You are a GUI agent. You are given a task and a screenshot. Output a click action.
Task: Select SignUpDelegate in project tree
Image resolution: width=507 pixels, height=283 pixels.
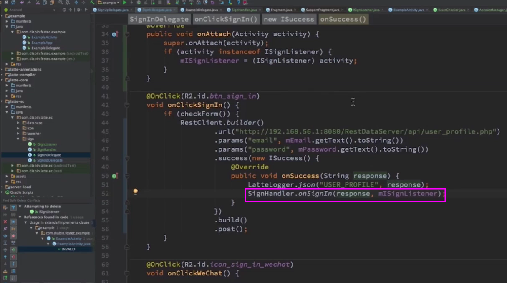[x=50, y=160]
